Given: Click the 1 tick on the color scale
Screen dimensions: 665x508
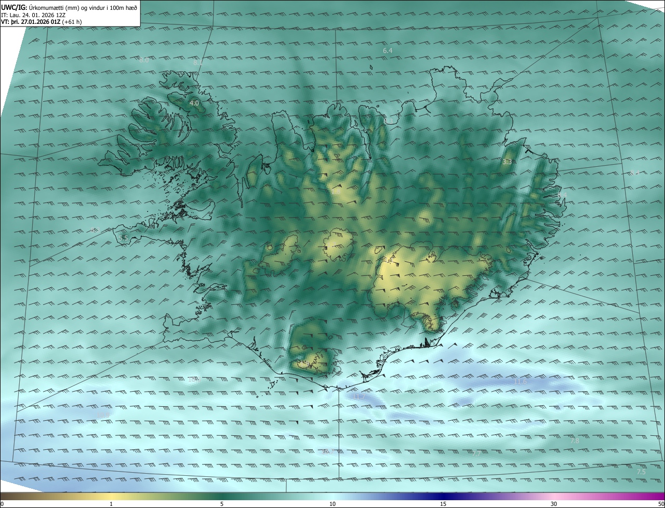Looking at the screenshot, I should click(x=111, y=504).
